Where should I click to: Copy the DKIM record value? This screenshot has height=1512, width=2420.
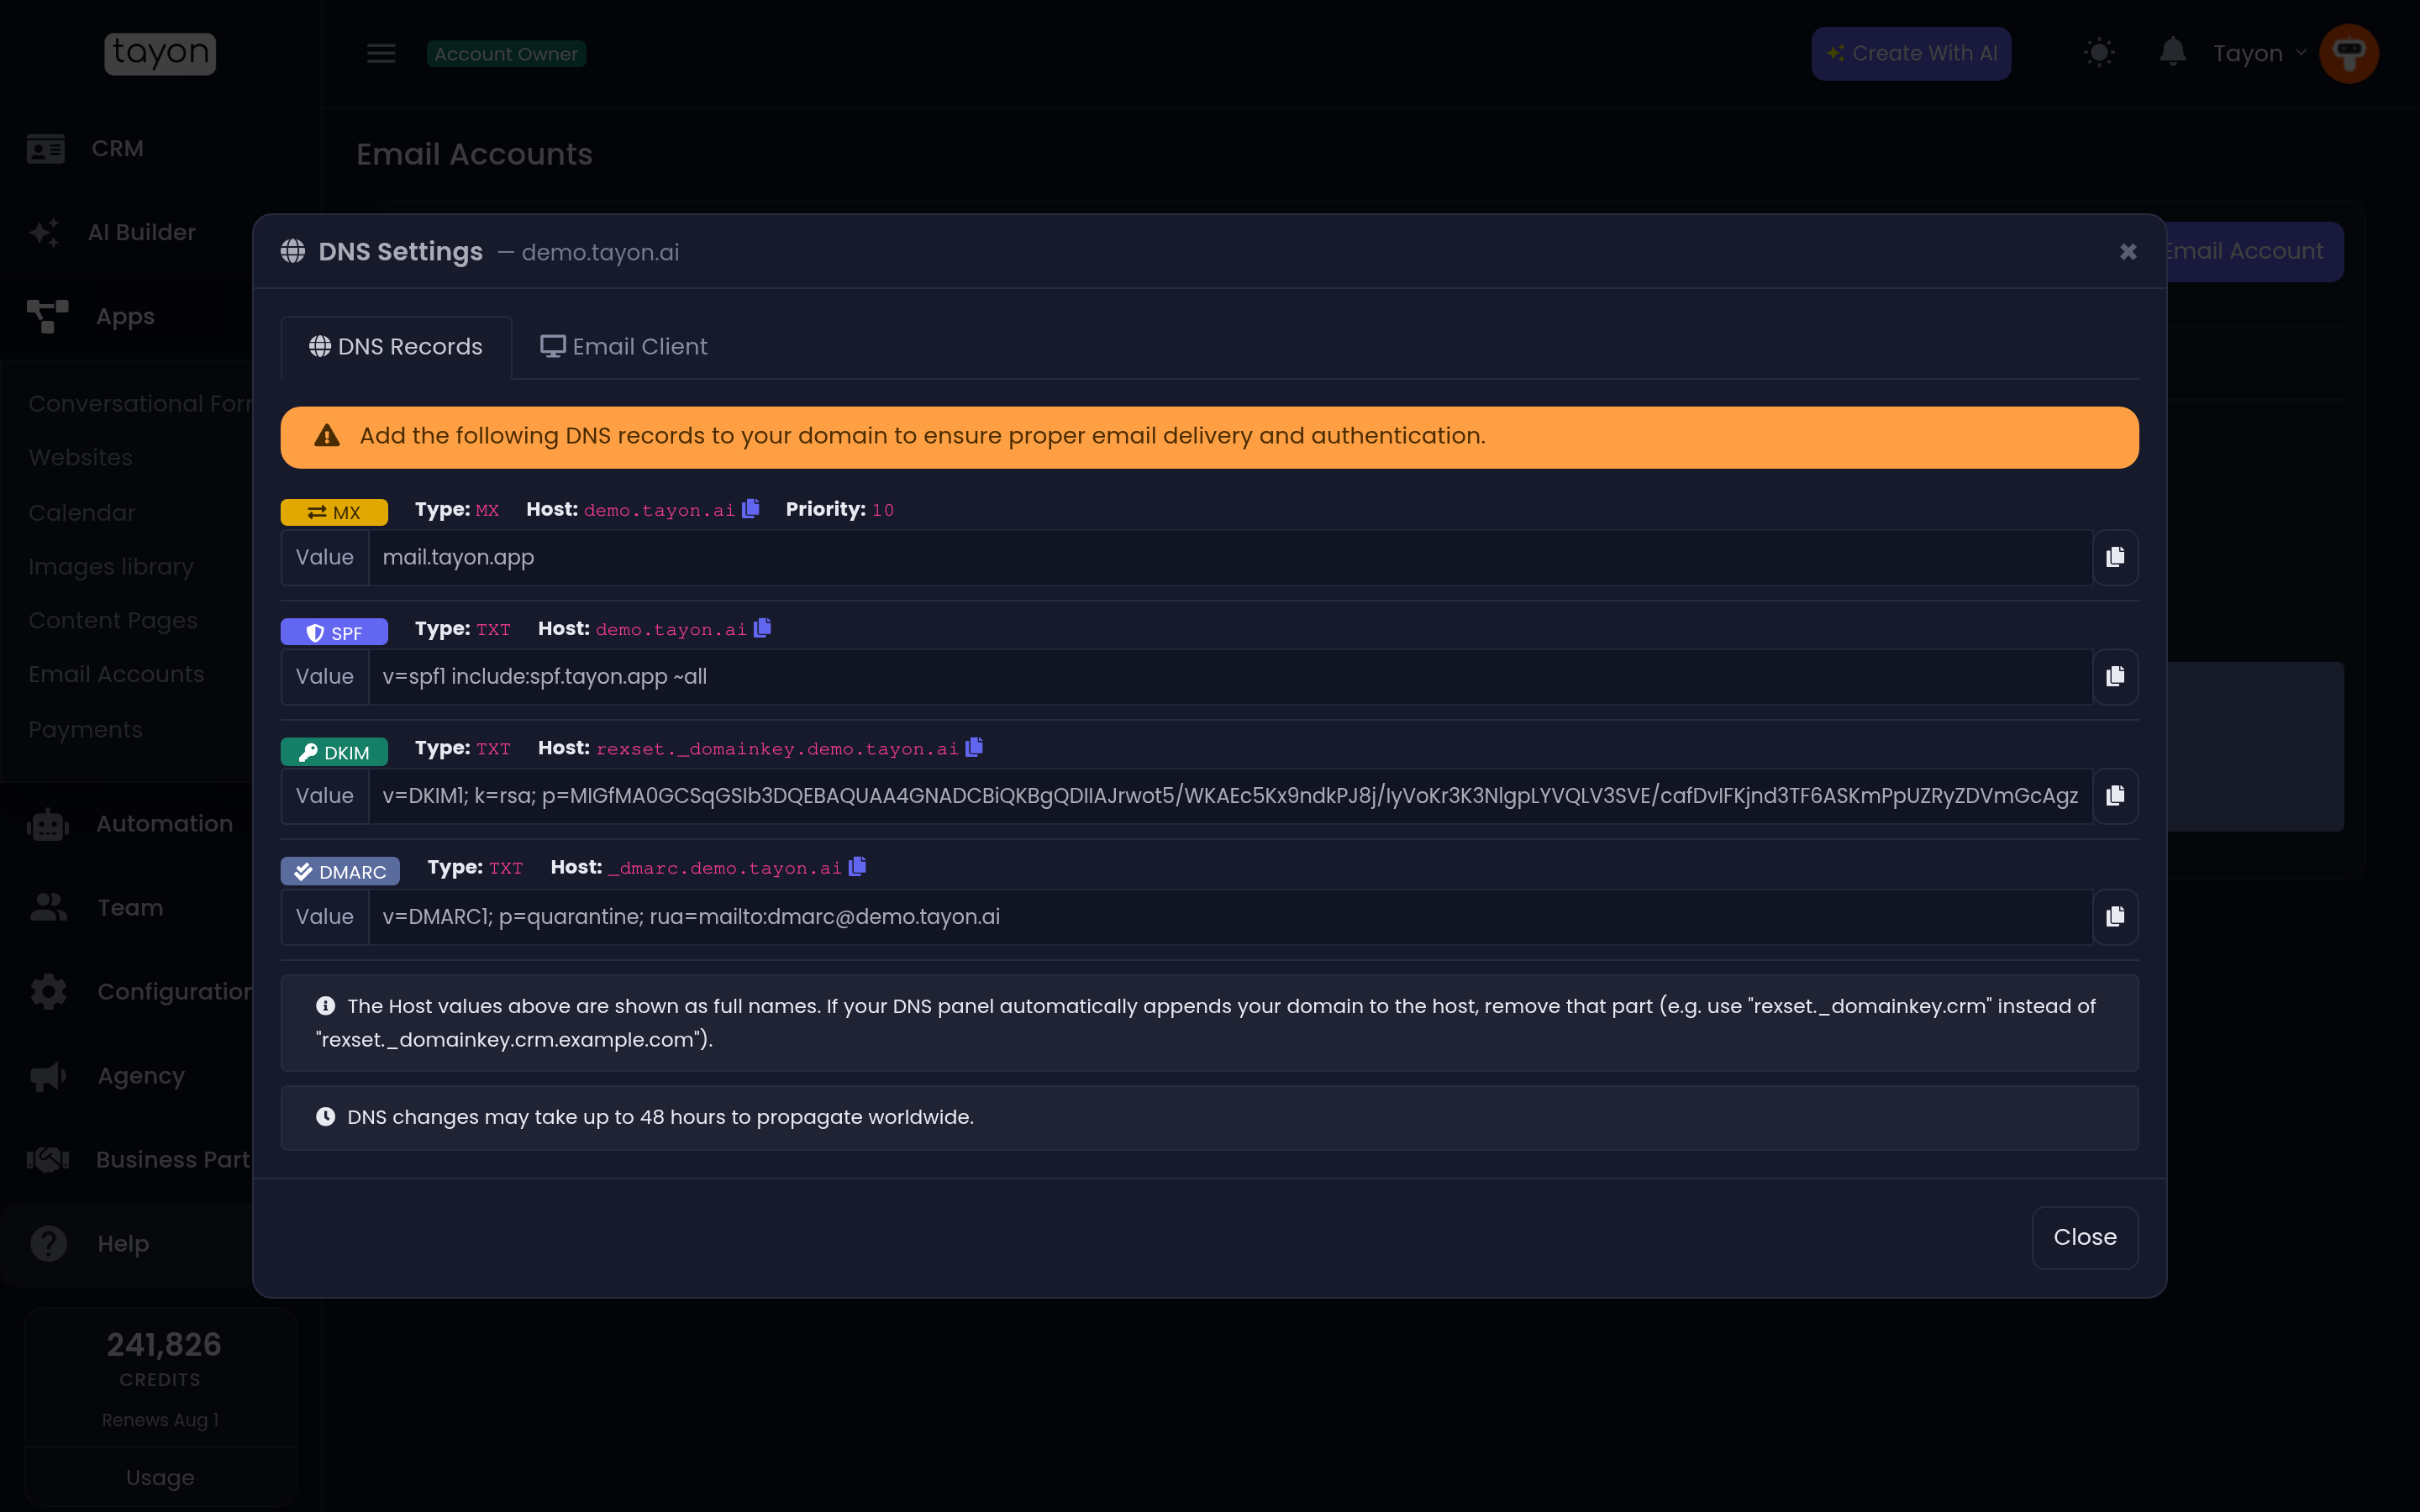click(x=2115, y=796)
